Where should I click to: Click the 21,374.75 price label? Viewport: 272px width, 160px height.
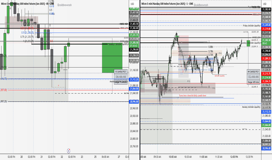pos(266,13)
